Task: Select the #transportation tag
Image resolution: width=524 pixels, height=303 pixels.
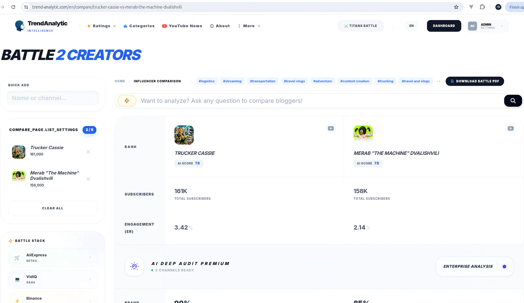Action: 263,81
